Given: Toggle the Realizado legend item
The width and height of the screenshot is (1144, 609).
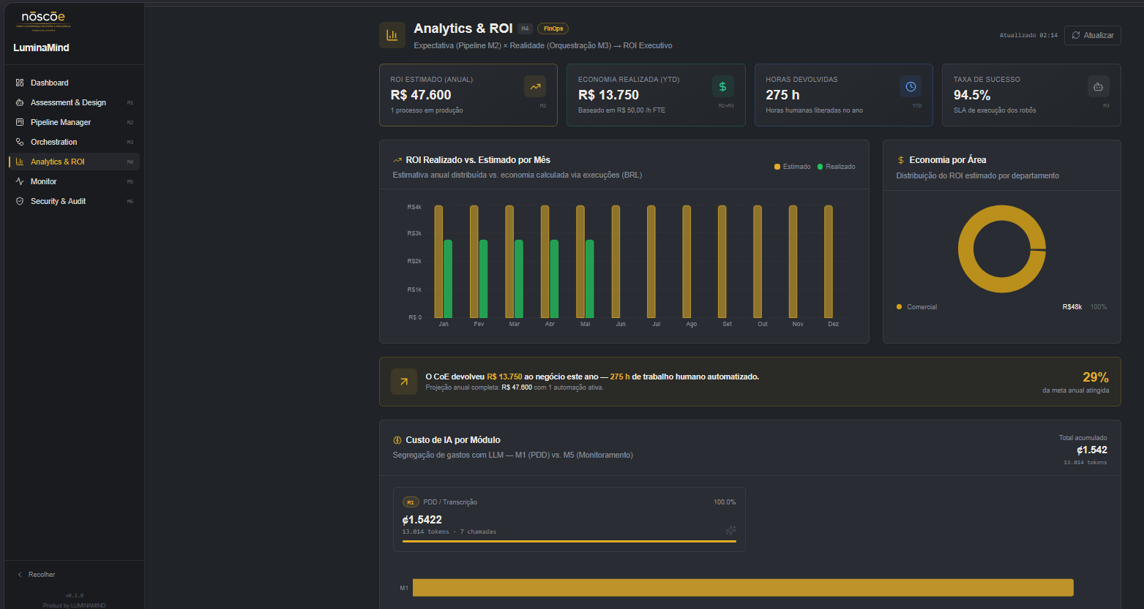Looking at the screenshot, I should [836, 167].
